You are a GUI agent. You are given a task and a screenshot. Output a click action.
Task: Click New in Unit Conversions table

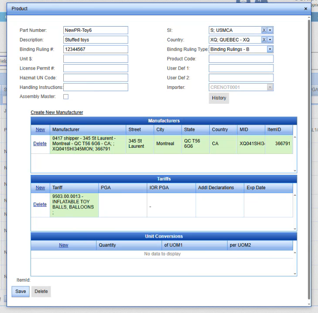coord(64,245)
